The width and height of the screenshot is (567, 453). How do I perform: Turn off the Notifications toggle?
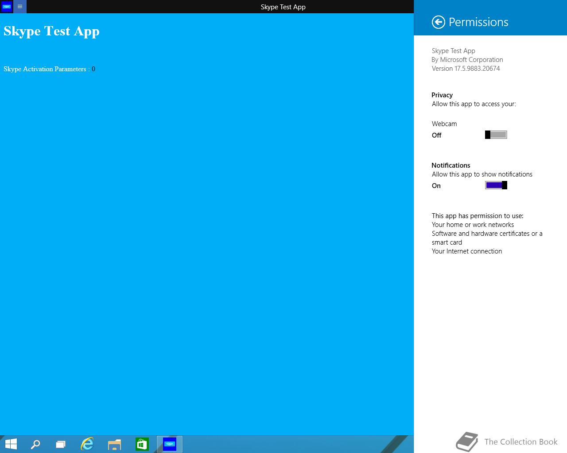tap(496, 185)
